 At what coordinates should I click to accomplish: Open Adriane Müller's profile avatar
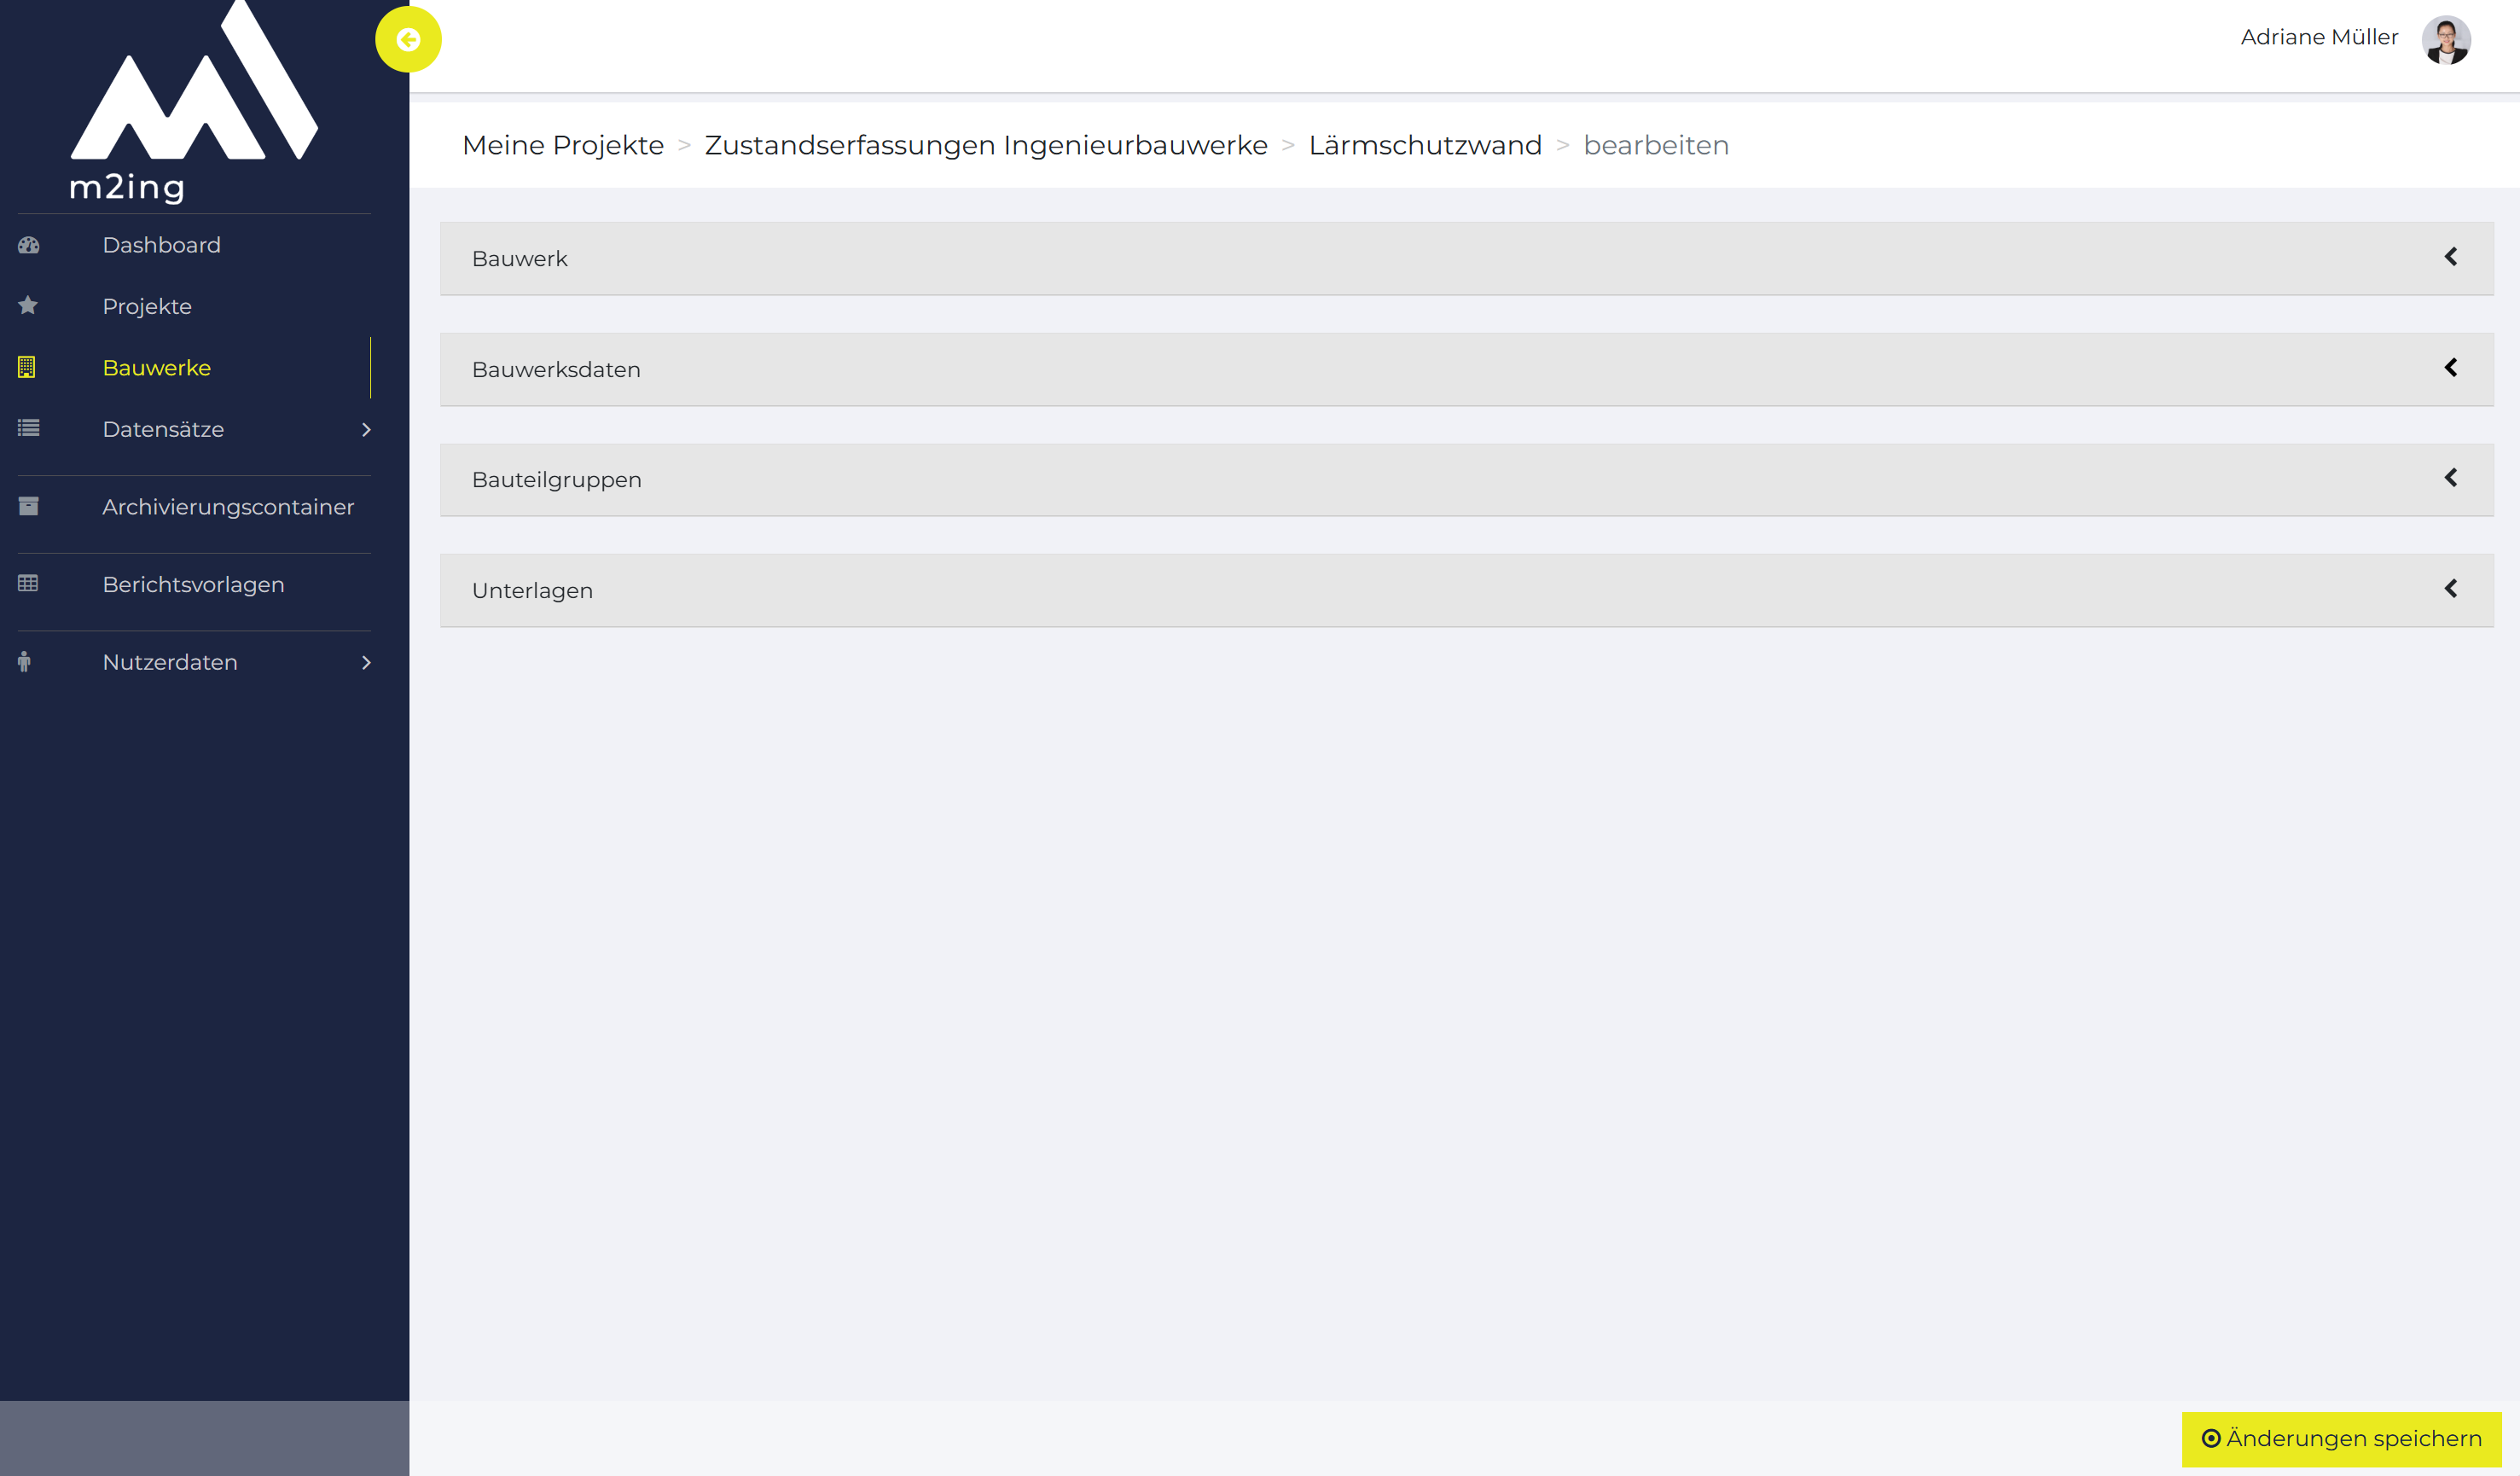point(2446,40)
